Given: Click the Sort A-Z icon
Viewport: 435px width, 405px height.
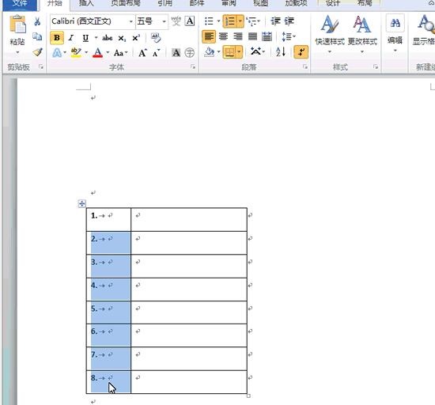Looking at the screenshot, I should [281, 52].
